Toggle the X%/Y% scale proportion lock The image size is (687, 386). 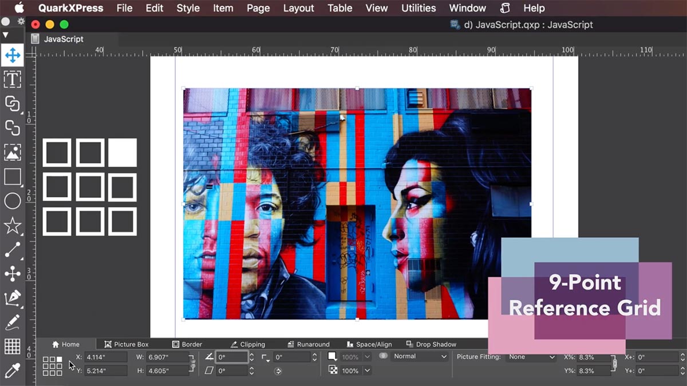615,363
